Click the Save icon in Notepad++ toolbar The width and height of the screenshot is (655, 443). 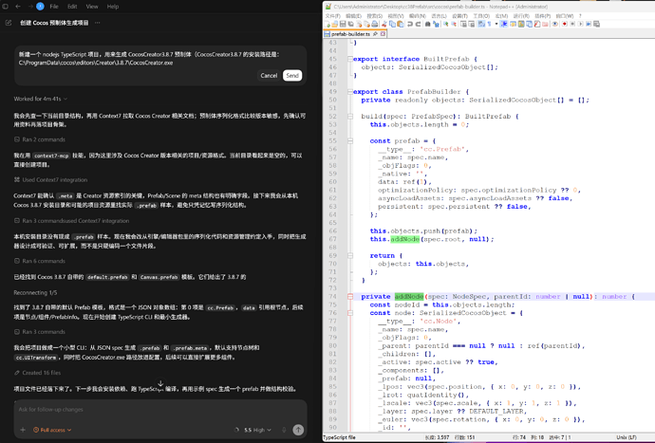(343, 25)
